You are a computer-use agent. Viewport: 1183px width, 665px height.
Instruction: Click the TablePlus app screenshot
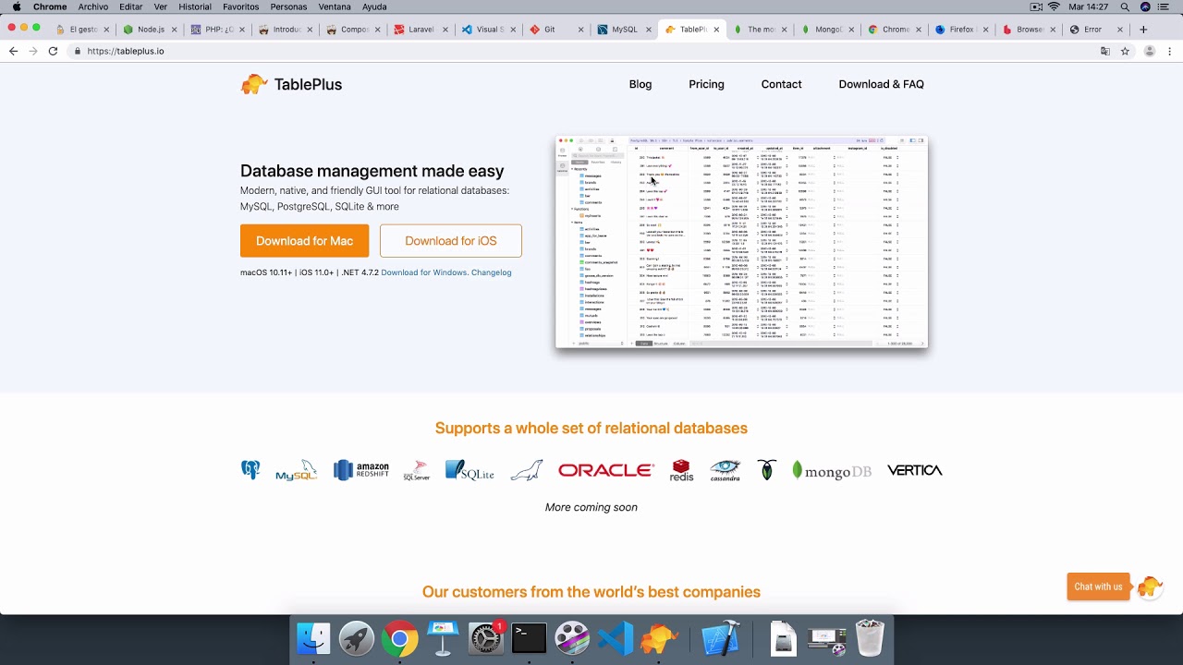(741, 242)
